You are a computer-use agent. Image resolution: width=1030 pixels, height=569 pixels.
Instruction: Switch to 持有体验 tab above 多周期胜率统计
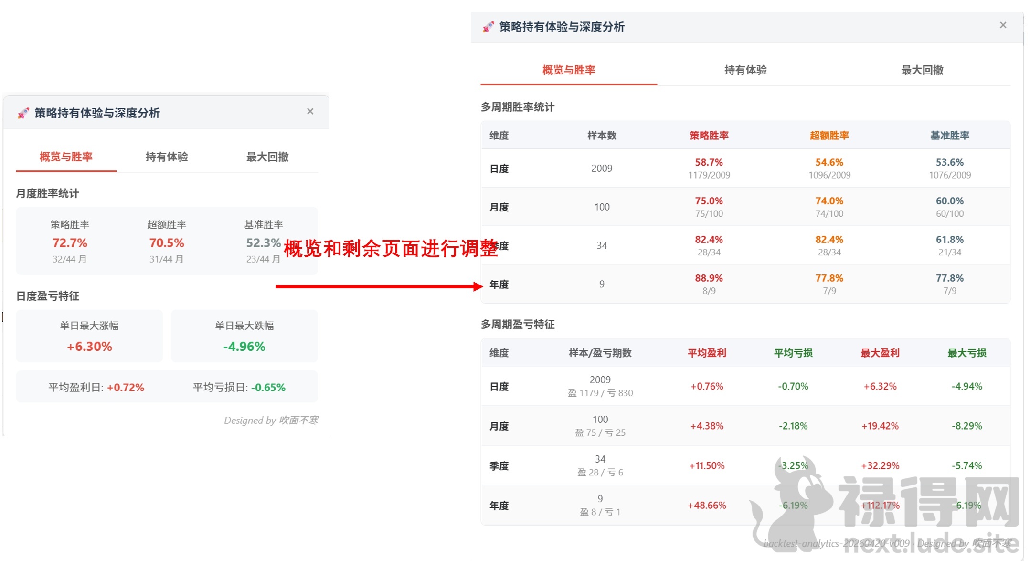[x=745, y=70]
